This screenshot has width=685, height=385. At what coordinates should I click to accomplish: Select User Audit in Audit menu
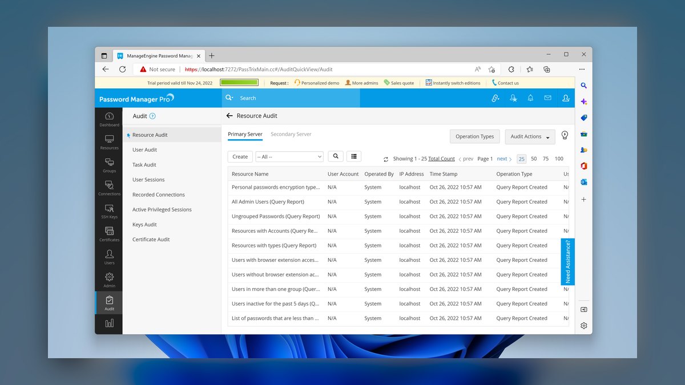click(x=144, y=150)
